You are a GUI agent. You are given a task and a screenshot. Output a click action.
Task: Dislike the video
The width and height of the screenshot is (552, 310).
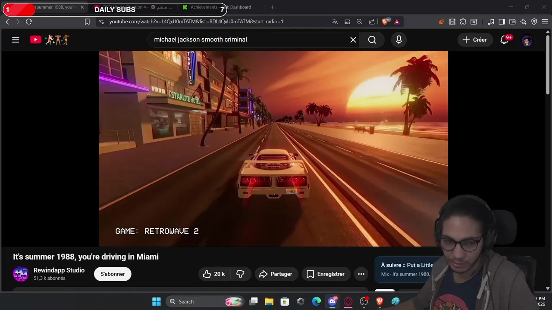click(241, 274)
